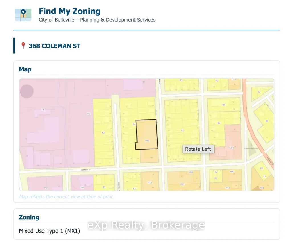Open the 368 COLEMAN ST address heading
The height and width of the screenshot is (242, 292).
(x=54, y=46)
